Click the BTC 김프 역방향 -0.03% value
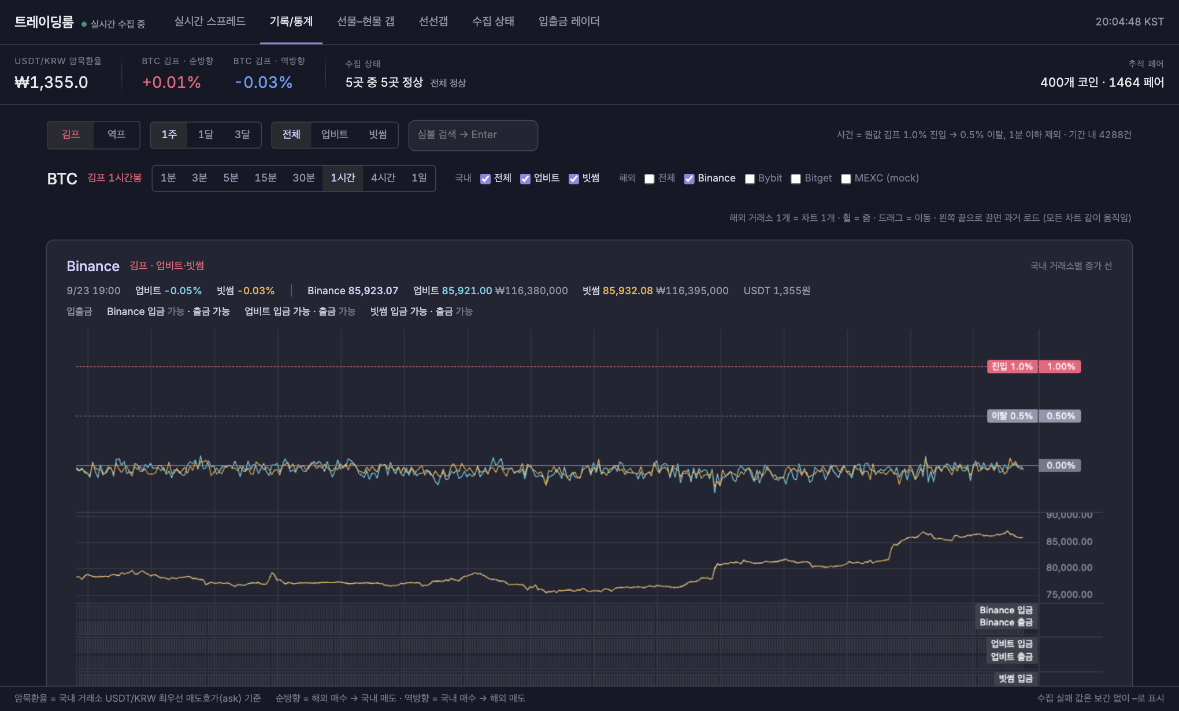This screenshot has height=711, width=1179. [x=264, y=82]
